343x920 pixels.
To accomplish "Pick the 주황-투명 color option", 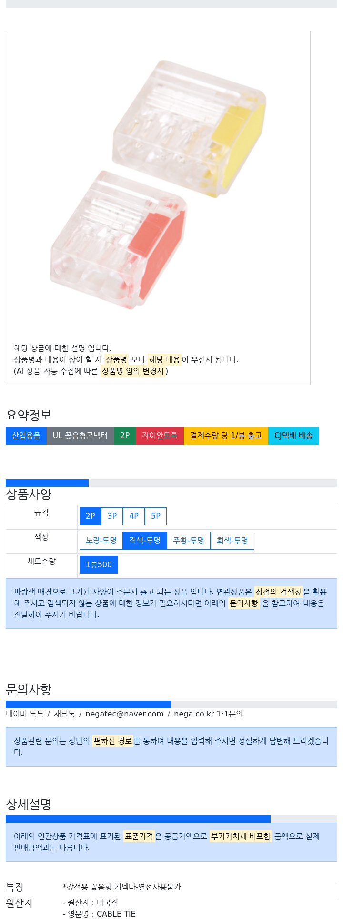I will pyautogui.click(x=189, y=541).
